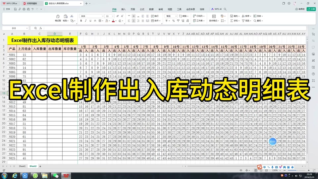Click the Merge cells (合并) button
This screenshot has height=179, width=318.
click(x=156, y=21)
